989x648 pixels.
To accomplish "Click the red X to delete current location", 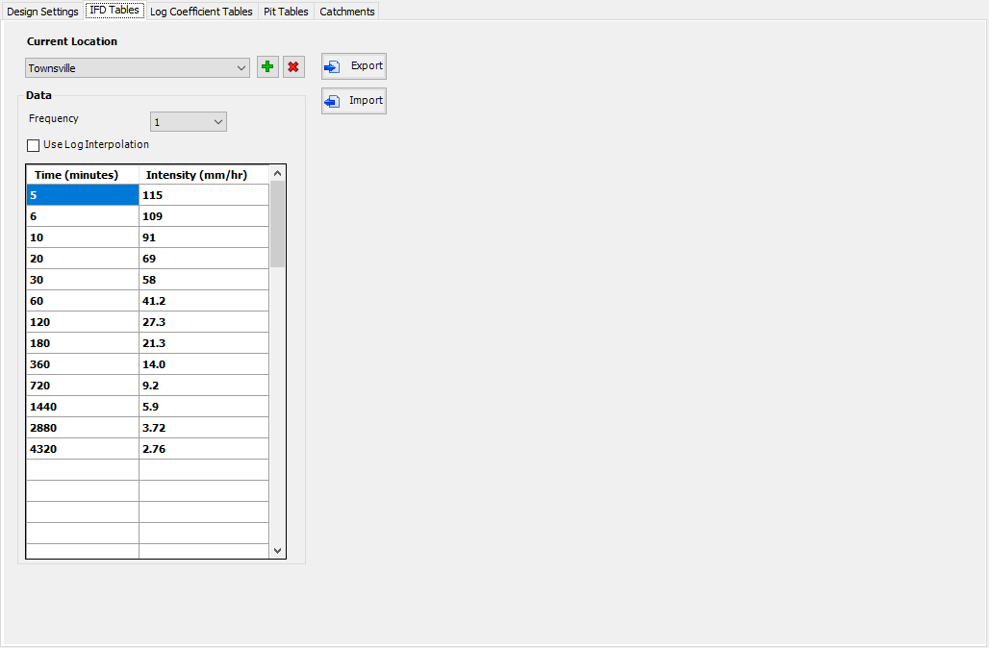I will pyautogui.click(x=293, y=67).
